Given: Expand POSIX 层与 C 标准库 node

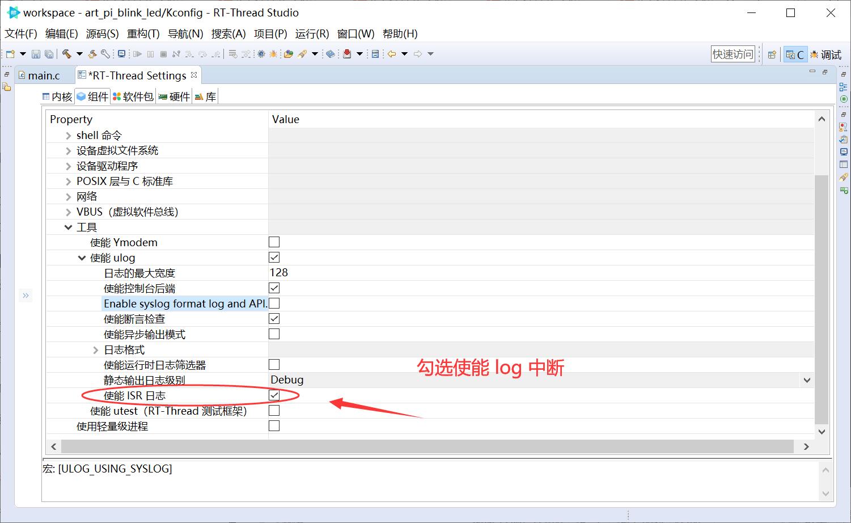Looking at the screenshot, I should pos(69,182).
